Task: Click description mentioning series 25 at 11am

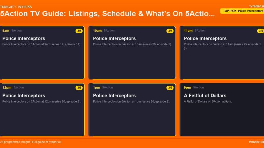Action: (x=223, y=46)
